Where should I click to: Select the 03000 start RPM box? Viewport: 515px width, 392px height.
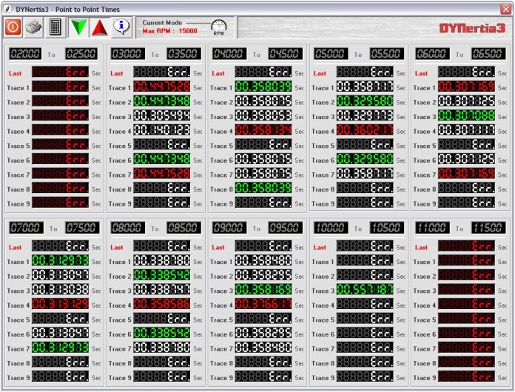(x=127, y=54)
